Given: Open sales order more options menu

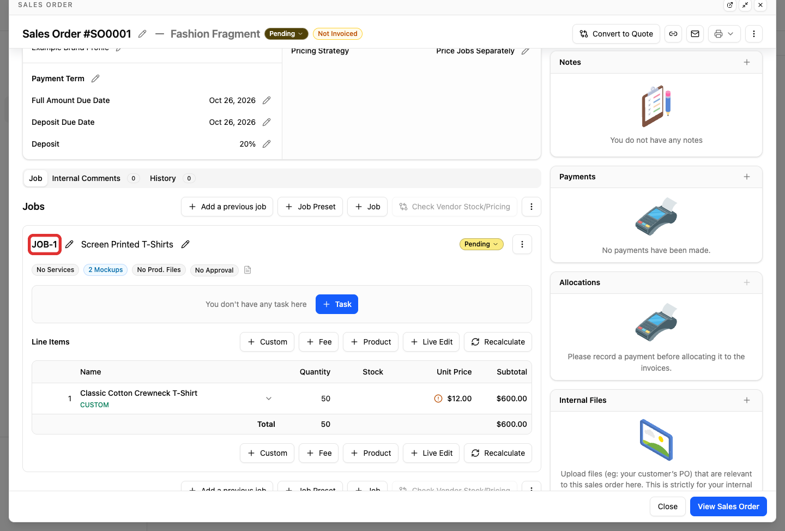Looking at the screenshot, I should (x=754, y=34).
